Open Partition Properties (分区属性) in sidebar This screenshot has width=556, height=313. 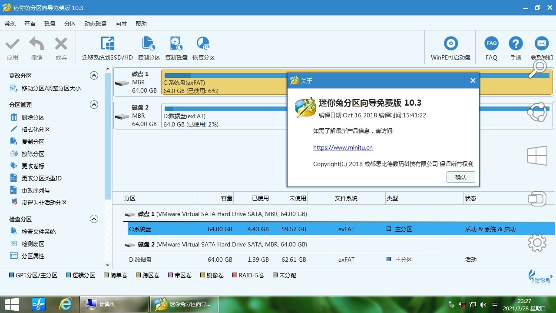coord(27,256)
